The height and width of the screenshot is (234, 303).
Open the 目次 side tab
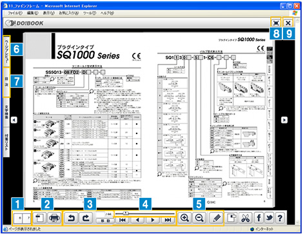(6, 82)
